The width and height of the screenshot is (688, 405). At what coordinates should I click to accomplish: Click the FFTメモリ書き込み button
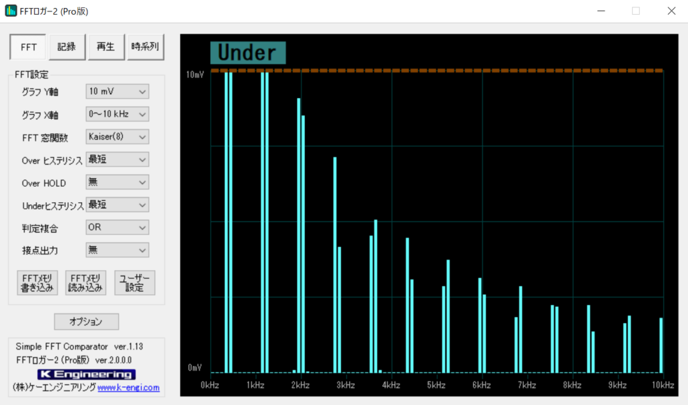click(x=37, y=283)
